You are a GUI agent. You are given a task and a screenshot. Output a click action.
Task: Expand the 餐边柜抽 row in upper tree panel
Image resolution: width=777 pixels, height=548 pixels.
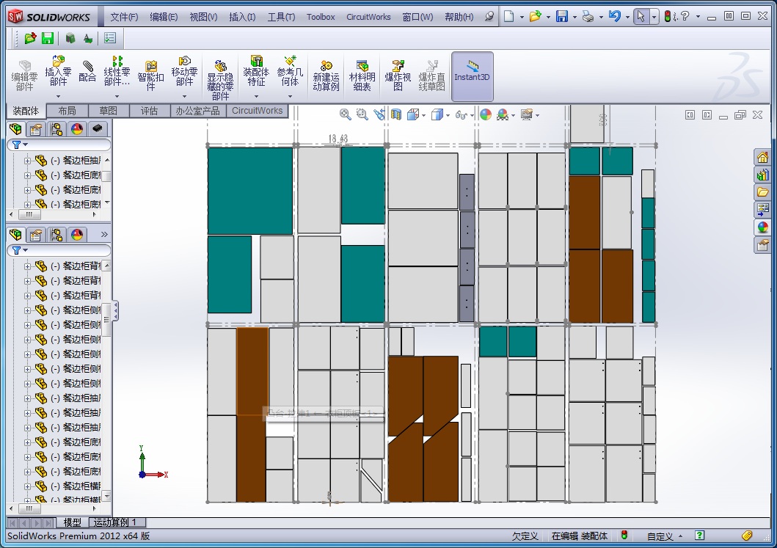click(28, 161)
